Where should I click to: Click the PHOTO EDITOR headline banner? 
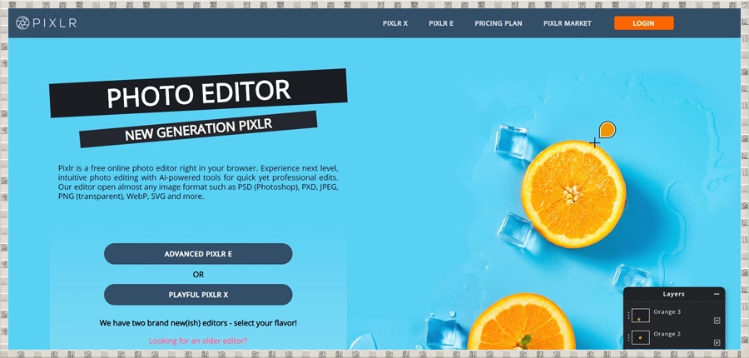198,92
